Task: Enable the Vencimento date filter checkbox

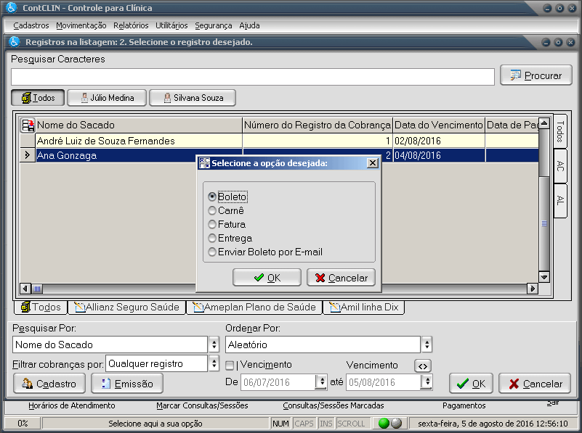Action: coord(230,366)
